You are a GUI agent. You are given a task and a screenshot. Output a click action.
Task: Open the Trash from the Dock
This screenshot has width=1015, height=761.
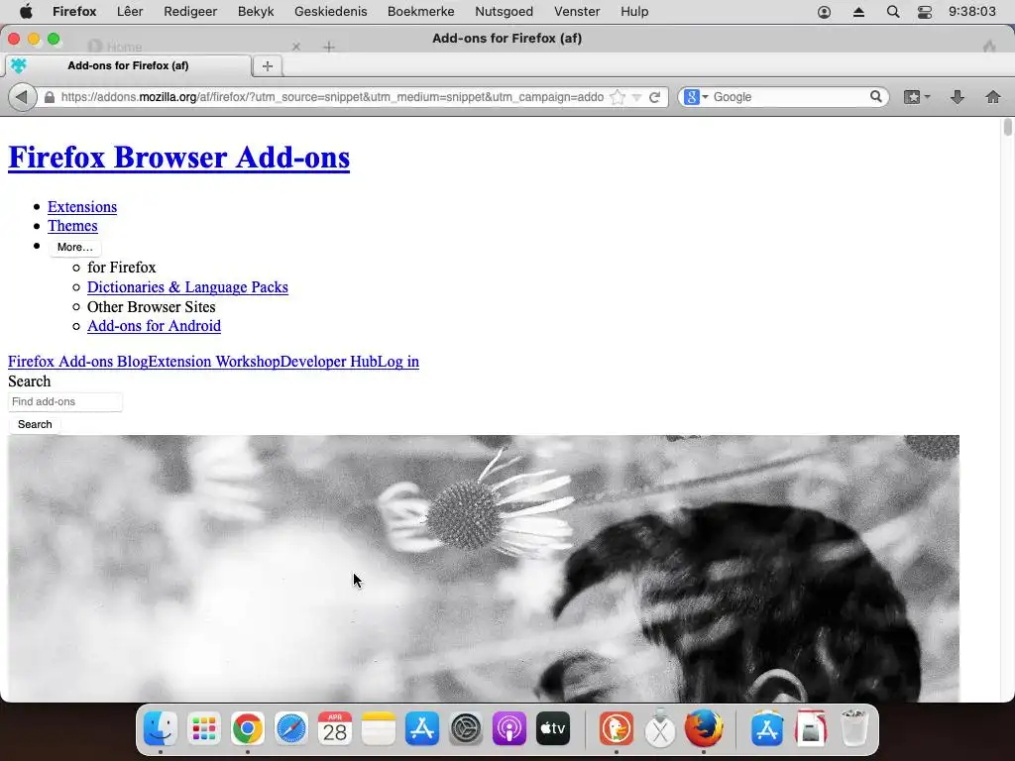[x=854, y=729]
